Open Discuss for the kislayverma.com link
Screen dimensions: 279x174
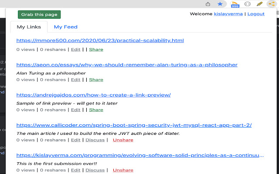pos(95,170)
